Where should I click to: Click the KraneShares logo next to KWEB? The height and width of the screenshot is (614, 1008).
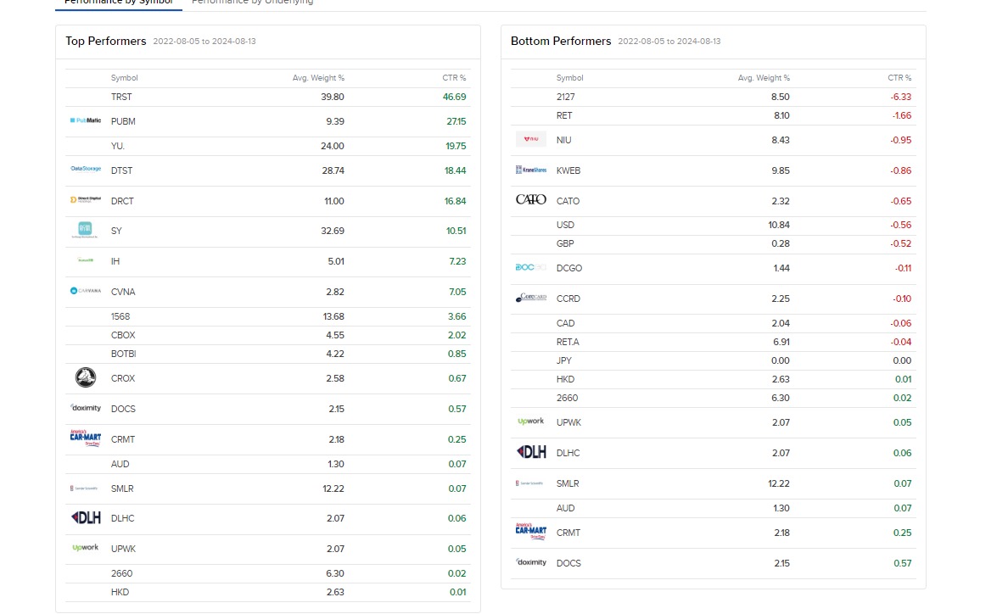530,170
